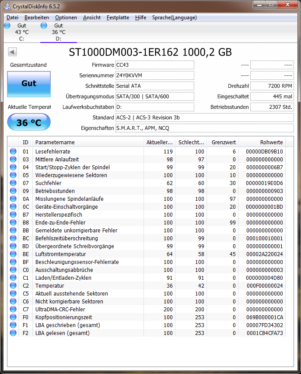Click the Gesamtzustand label
Screen dimensions: 301x374
[28, 65]
